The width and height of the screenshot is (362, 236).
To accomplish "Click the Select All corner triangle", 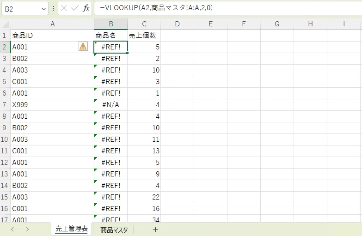I will (x=5, y=24).
